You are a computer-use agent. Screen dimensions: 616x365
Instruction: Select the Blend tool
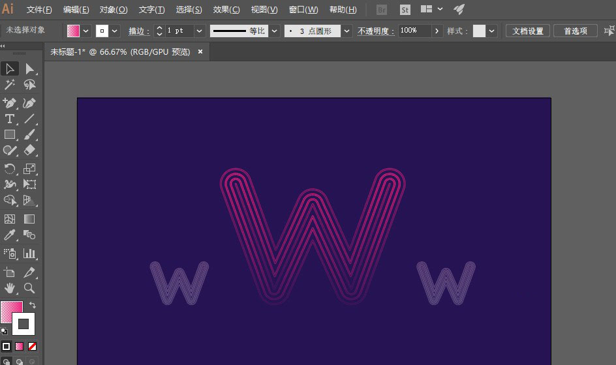coord(29,235)
